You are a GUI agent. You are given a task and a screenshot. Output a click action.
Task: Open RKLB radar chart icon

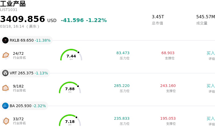[6, 55]
